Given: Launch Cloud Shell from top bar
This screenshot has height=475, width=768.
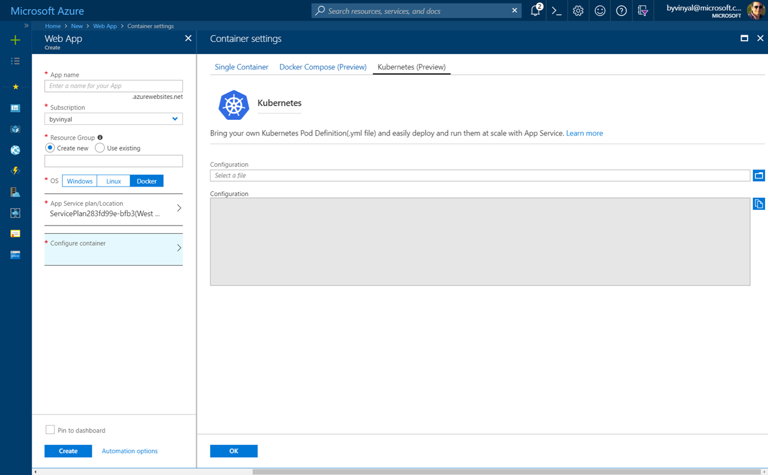Looking at the screenshot, I should pyautogui.click(x=557, y=11).
